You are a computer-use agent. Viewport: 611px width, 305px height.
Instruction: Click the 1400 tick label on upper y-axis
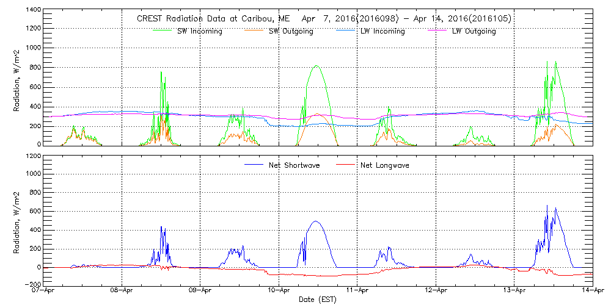33,10
